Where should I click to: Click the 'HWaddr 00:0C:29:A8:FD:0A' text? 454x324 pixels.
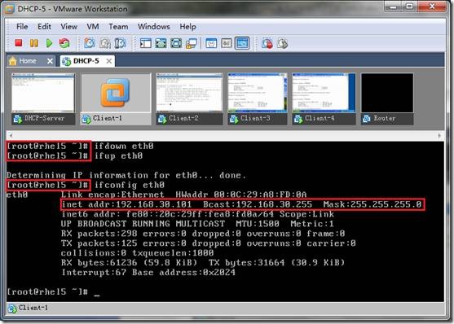point(241,195)
